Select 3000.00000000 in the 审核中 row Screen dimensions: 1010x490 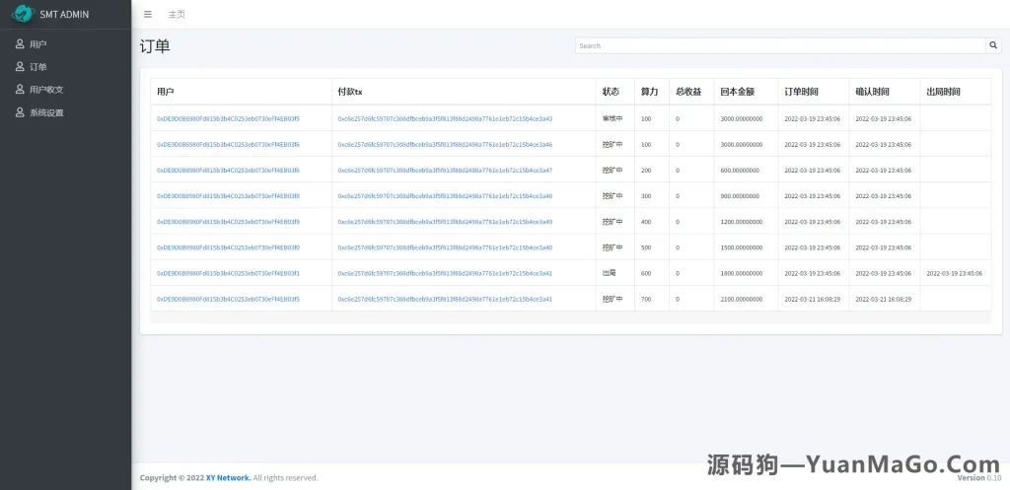(x=742, y=118)
